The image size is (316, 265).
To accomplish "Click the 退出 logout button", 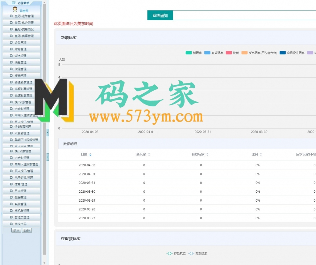I will coord(16,230).
